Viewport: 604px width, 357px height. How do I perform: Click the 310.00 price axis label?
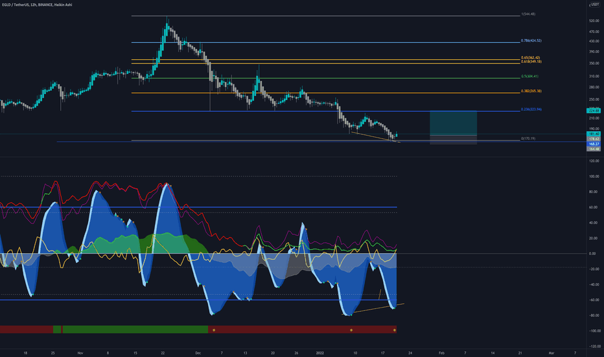[x=594, y=77]
